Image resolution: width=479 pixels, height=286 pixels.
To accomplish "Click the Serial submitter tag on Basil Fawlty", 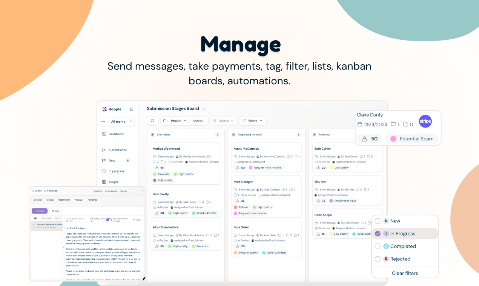I will [204, 213].
